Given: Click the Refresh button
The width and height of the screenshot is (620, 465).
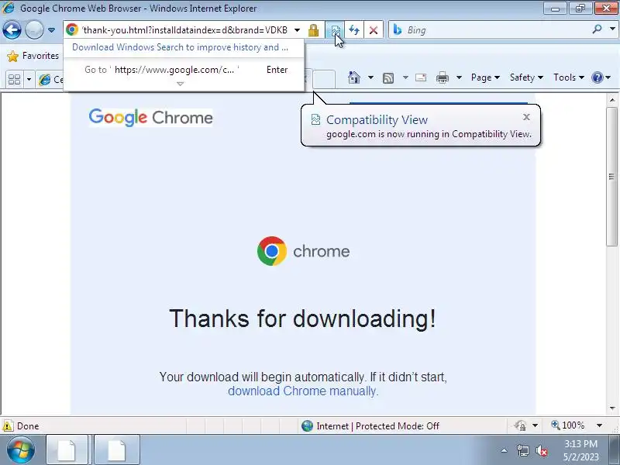Looking at the screenshot, I should [x=354, y=30].
